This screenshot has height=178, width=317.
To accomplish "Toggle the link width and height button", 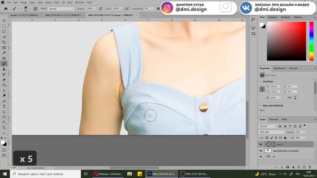I will pos(262,89).
